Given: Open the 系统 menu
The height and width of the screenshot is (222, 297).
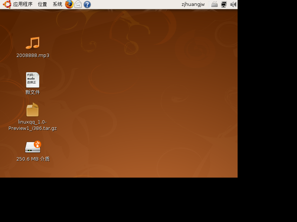Looking at the screenshot, I should pyautogui.click(x=58, y=4).
